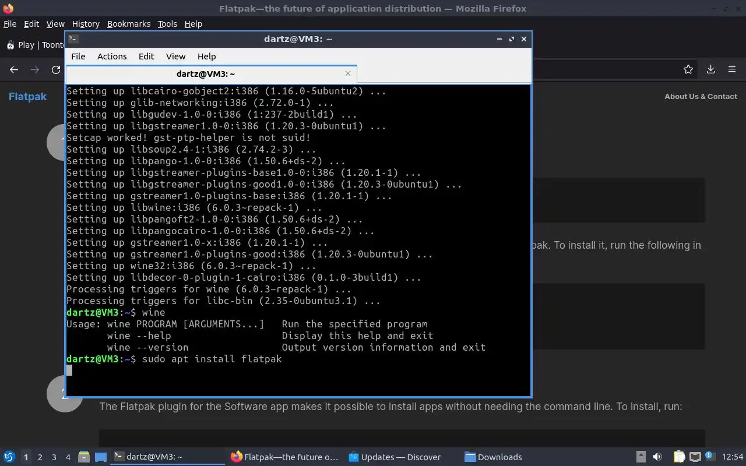Click the Firefox icon in the title bar

(8, 9)
